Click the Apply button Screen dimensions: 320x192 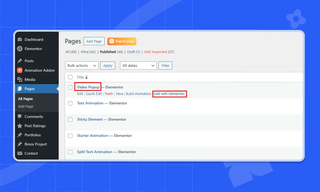point(108,66)
